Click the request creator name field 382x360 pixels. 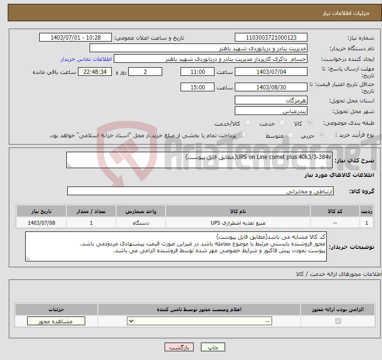[x=211, y=59]
